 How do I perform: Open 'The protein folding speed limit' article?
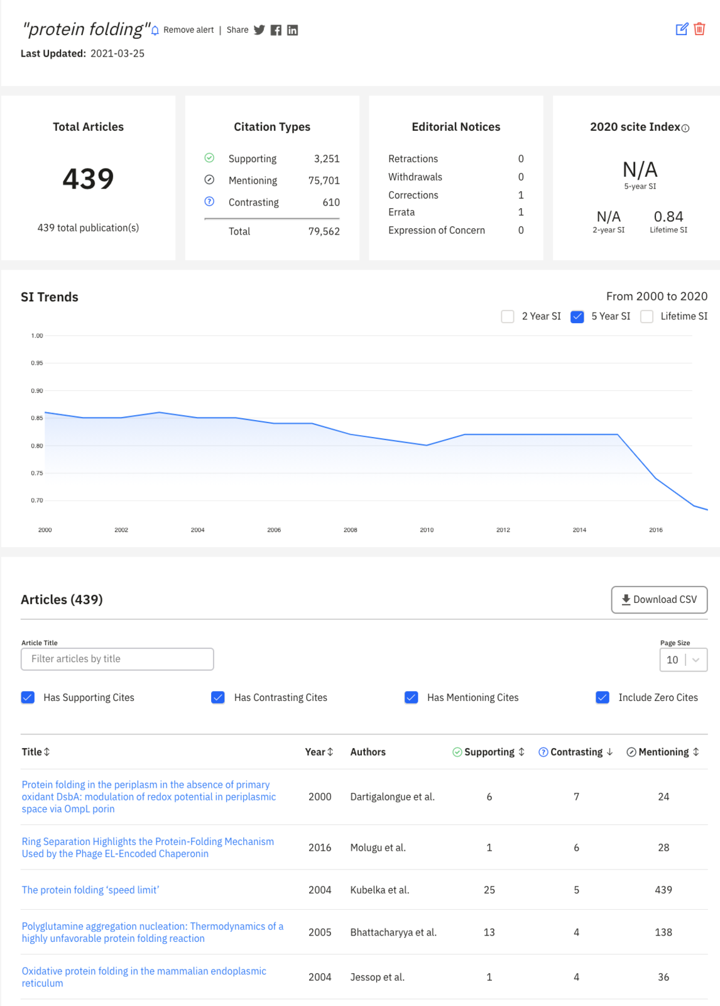[x=90, y=890]
